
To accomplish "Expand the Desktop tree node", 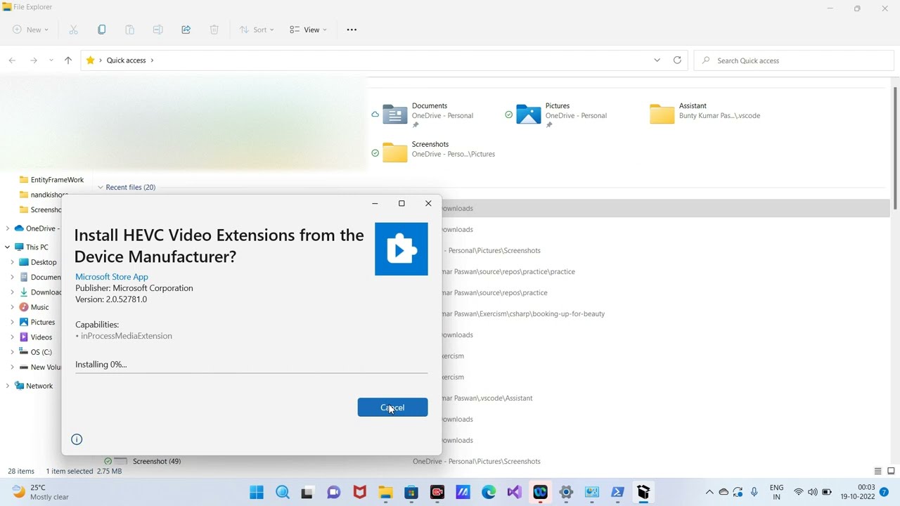I will tap(12, 262).
